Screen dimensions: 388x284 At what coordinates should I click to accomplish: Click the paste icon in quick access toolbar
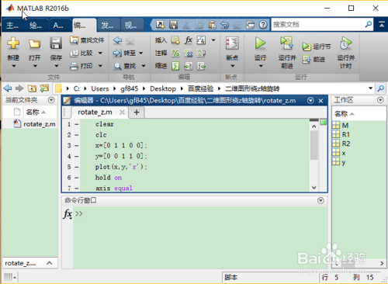point(212,25)
